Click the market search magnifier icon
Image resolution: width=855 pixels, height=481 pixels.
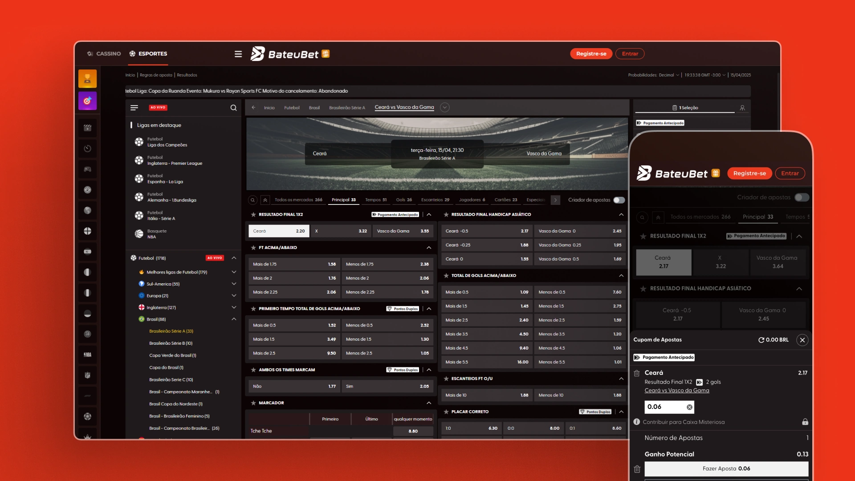[x=252, y=200]
